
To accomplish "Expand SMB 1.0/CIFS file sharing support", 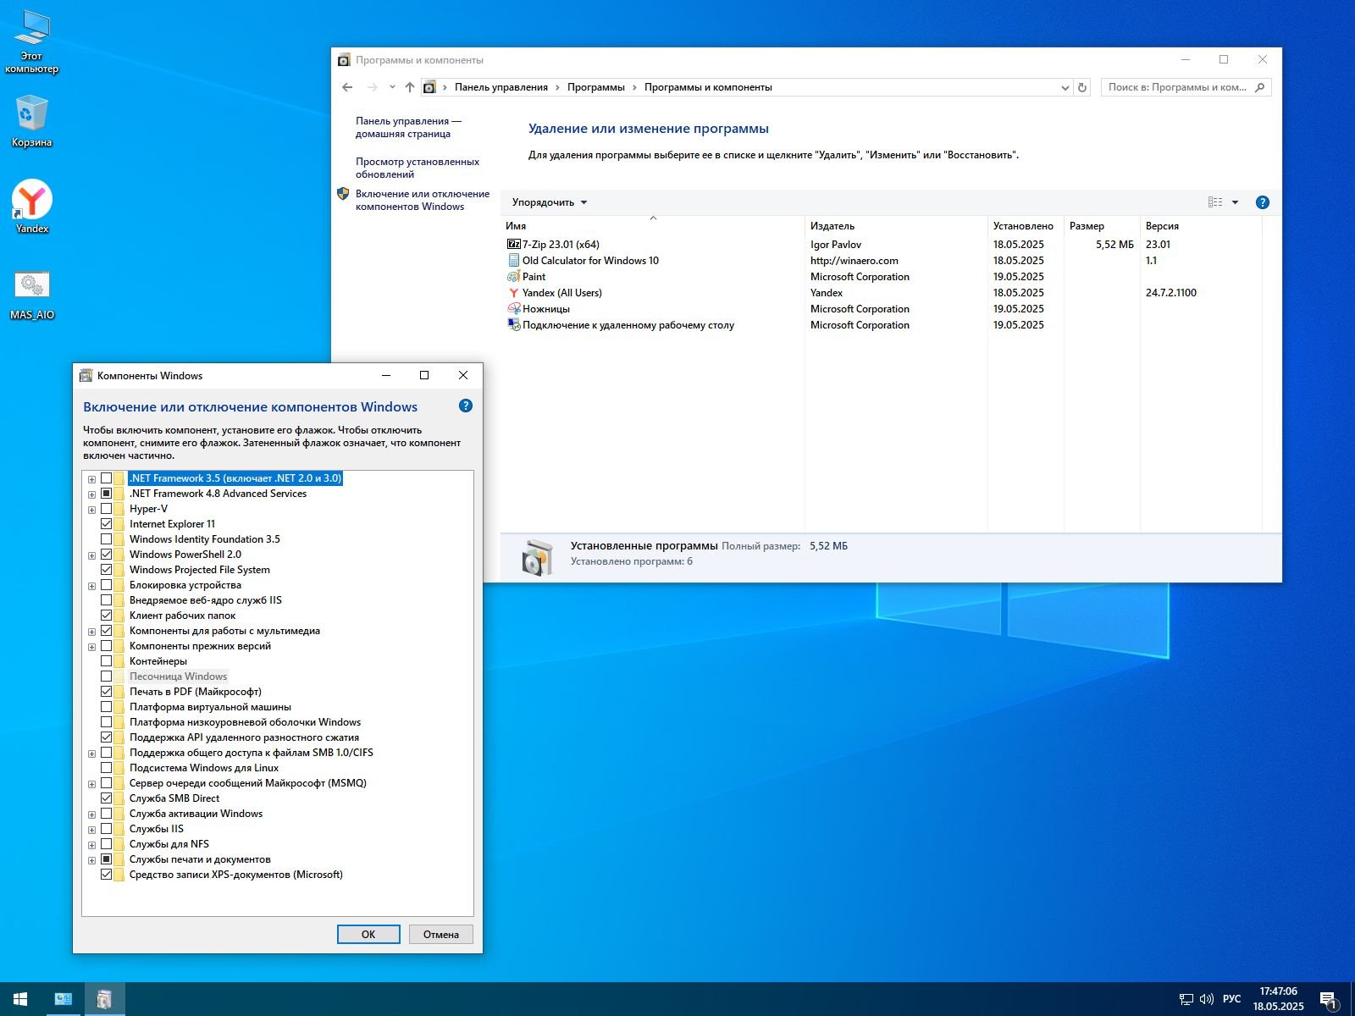I will coord(91,754).
